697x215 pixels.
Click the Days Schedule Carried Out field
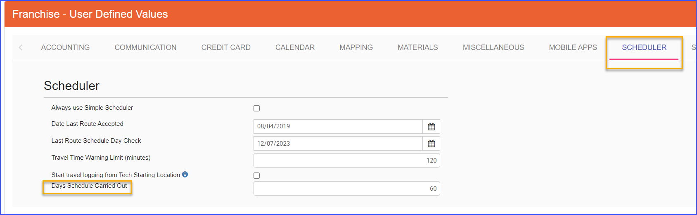(x=346, y=189)
